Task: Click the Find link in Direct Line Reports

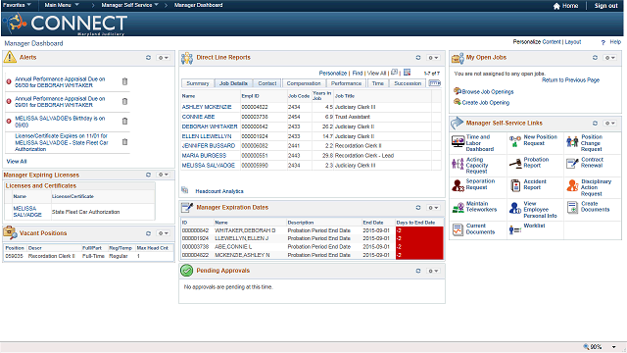Action: 357,74
